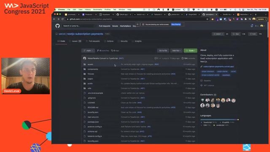Image resolution: width=270 pixels, height=152 pixels.
Task: Click the Readme link in About
Action: (207, 81)
